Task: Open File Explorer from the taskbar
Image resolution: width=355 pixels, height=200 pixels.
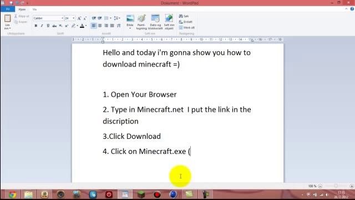Action: (28, 194)
